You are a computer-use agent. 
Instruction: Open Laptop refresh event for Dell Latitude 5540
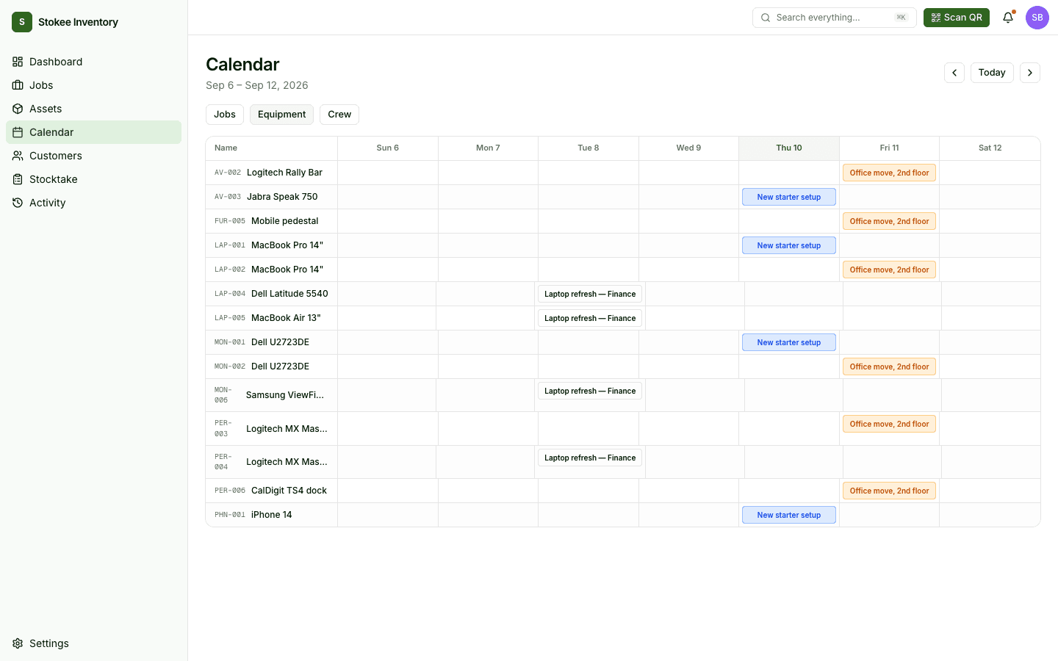coord(590,294)
